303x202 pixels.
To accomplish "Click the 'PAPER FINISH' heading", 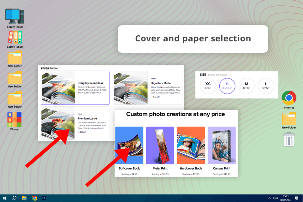I will 49,68.
